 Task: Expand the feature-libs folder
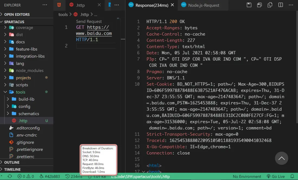coord(27,49)
